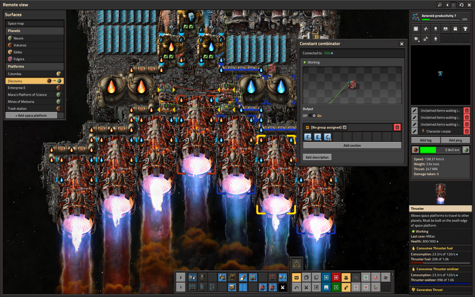Click the Add tag button

[x=426, y=140]
